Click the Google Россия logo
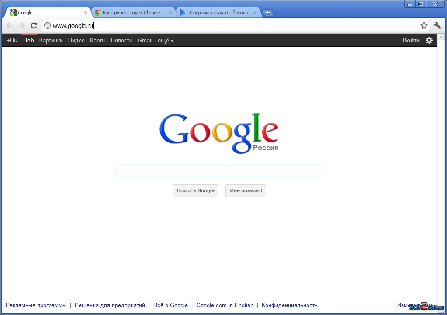 coord(219,133)
